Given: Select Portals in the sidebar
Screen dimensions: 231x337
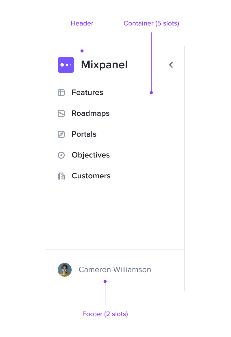Looking at the screenshot, I should 84,134.
